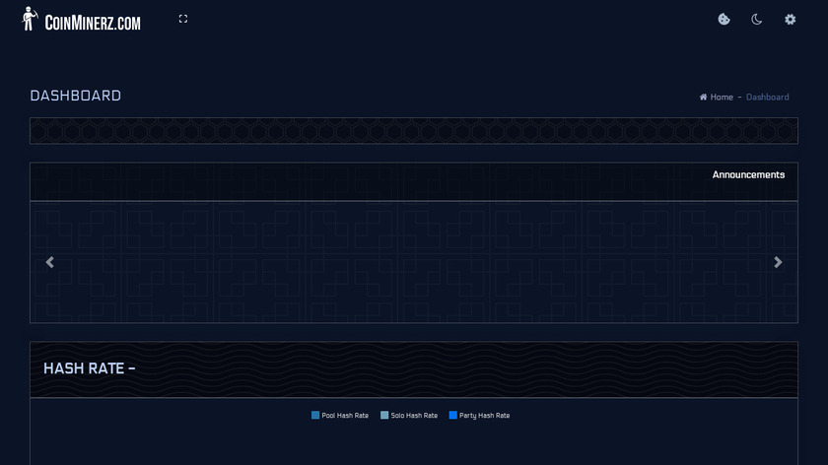828x465 pixels.
Task: Toggle the Party Hash Rate legend series
Action: click(x=479, y=416)
